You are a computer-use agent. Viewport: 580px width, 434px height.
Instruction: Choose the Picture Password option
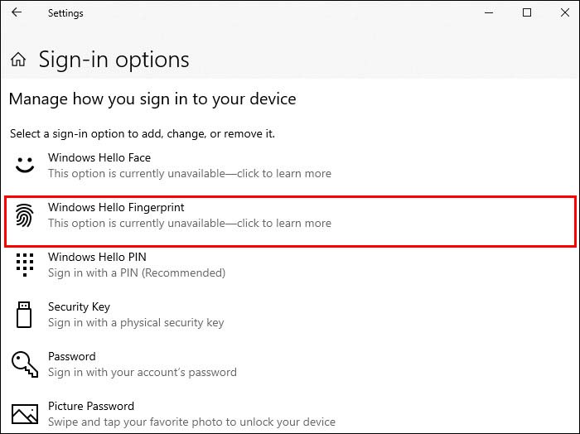(x=91, y=406)
